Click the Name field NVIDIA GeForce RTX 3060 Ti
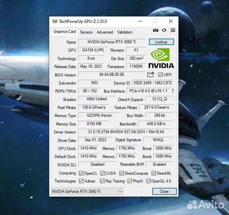The height and width of the screenshot is (215, 229). [x=112, y=42]
